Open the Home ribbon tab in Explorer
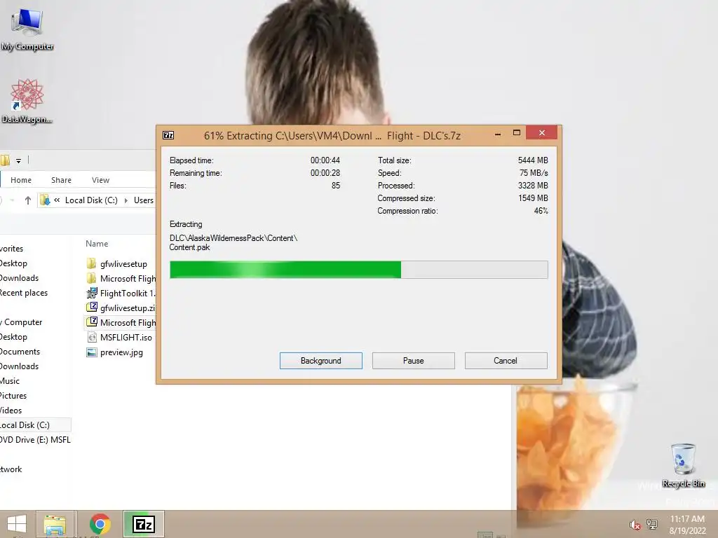The height and width of the screenshot is (538, 718). coord(21,180)
